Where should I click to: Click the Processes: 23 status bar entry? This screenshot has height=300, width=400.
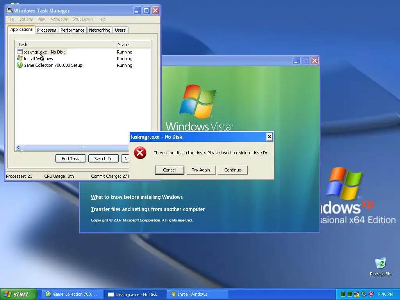[x=23, y=176]
